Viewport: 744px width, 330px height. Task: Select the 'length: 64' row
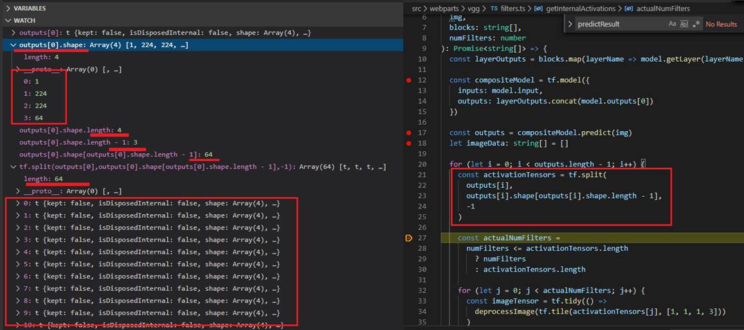(x=202, y=179)
